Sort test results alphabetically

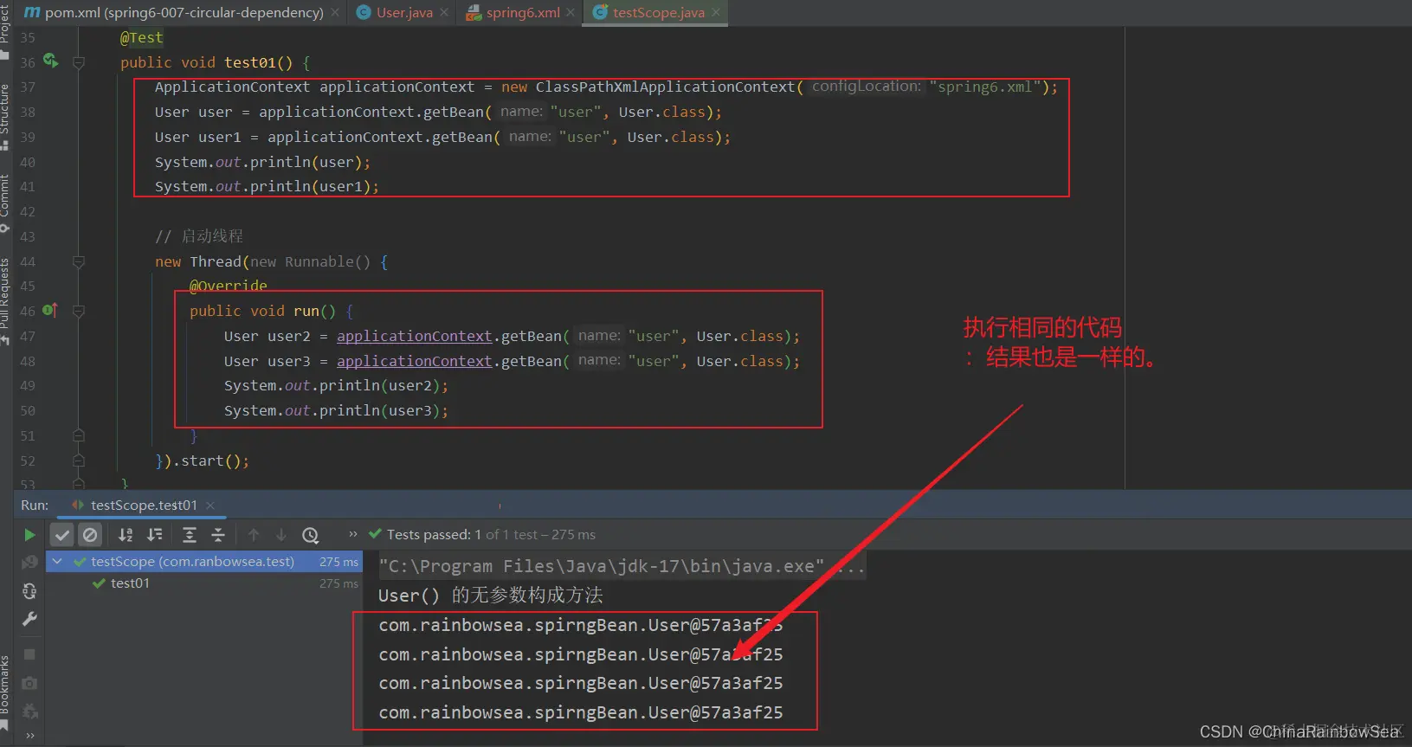tap(126, 535)
